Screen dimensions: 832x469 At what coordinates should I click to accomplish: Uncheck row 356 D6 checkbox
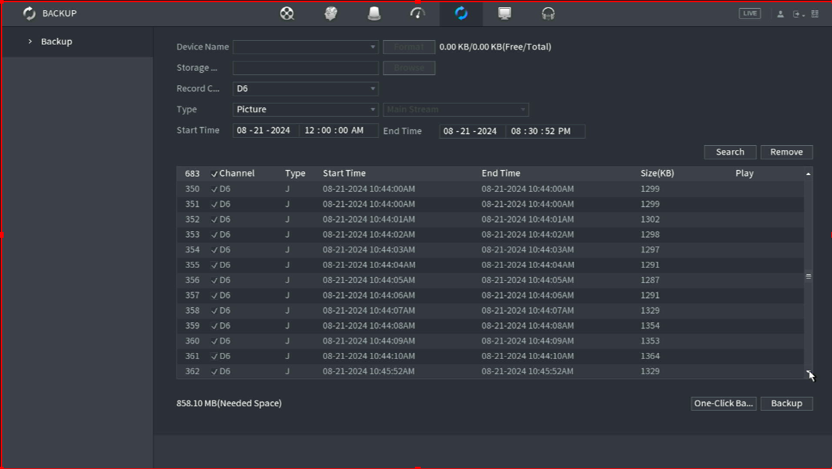214,280
